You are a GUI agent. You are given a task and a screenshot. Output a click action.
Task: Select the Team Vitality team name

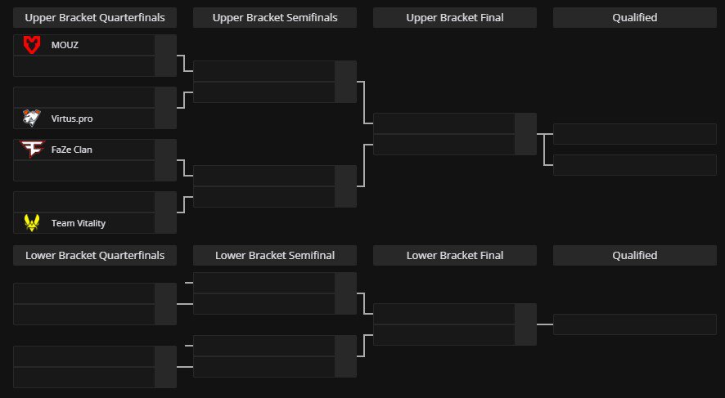(x=79, y=223)
